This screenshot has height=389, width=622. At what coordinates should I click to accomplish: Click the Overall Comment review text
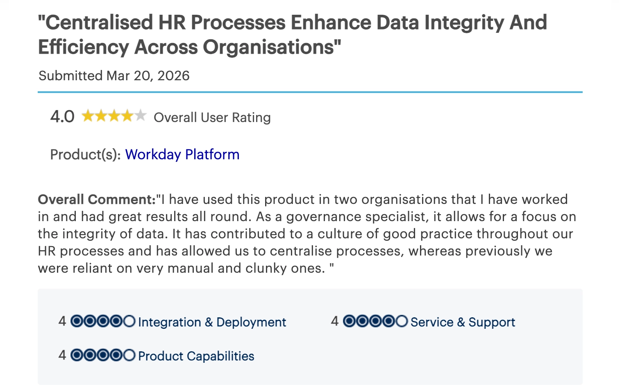point(306,234)
